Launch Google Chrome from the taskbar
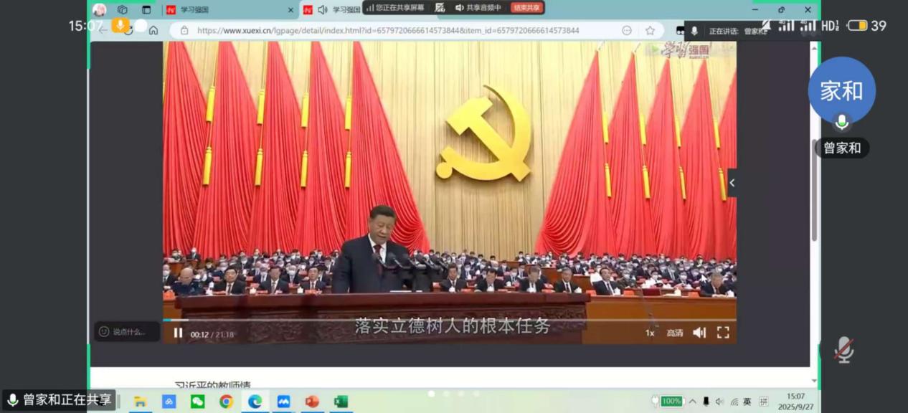Screen dimensions: 908x413 click(x=226, y=402)
